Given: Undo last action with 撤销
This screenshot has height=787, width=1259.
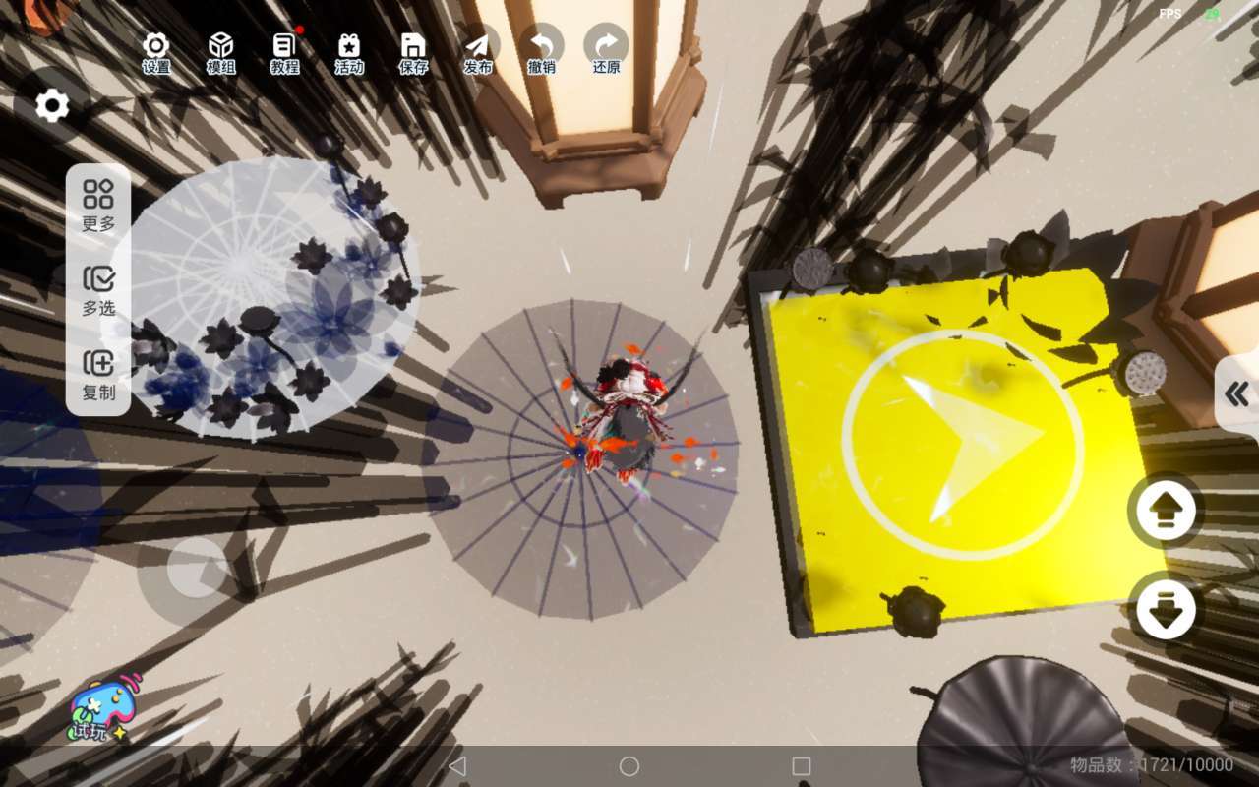Looking at the screenshot, I should pyautogui.click(x=542, y=52).
